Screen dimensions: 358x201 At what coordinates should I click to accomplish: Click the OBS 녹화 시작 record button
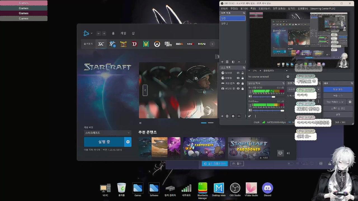(x=338, y=96)
